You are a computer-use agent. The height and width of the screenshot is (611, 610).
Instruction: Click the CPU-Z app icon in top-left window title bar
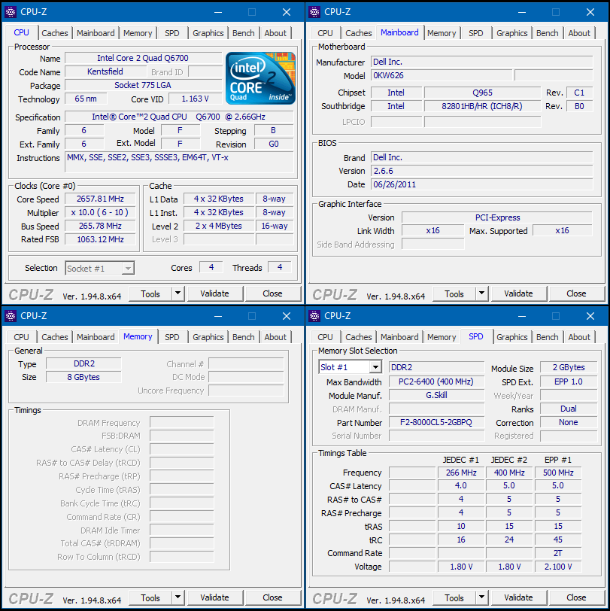pyautogui.click(x=11, y=12)
